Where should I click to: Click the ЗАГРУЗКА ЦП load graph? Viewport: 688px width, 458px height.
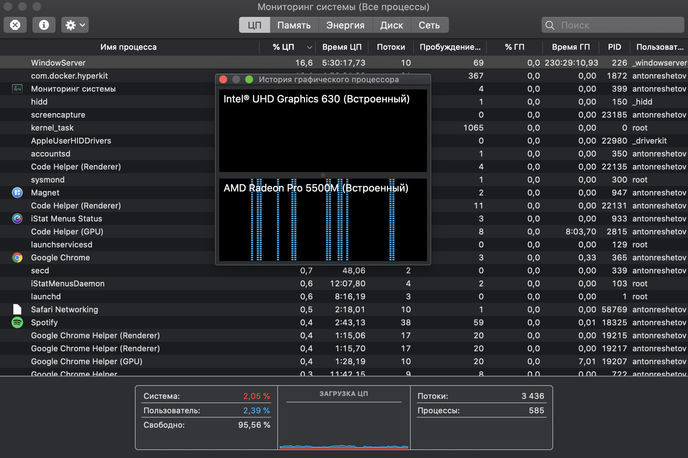pos(344,425)
